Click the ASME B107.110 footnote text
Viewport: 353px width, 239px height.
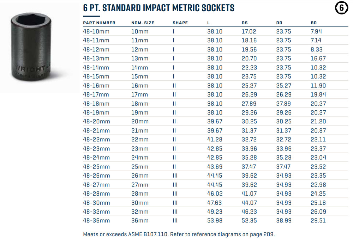178,234
